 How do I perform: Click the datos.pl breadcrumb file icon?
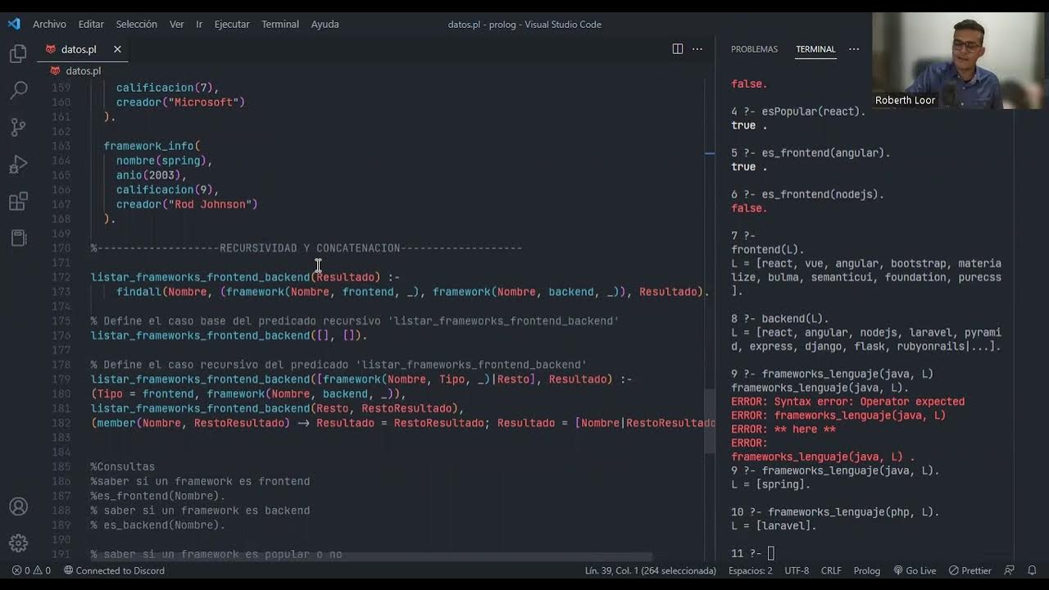55,71
